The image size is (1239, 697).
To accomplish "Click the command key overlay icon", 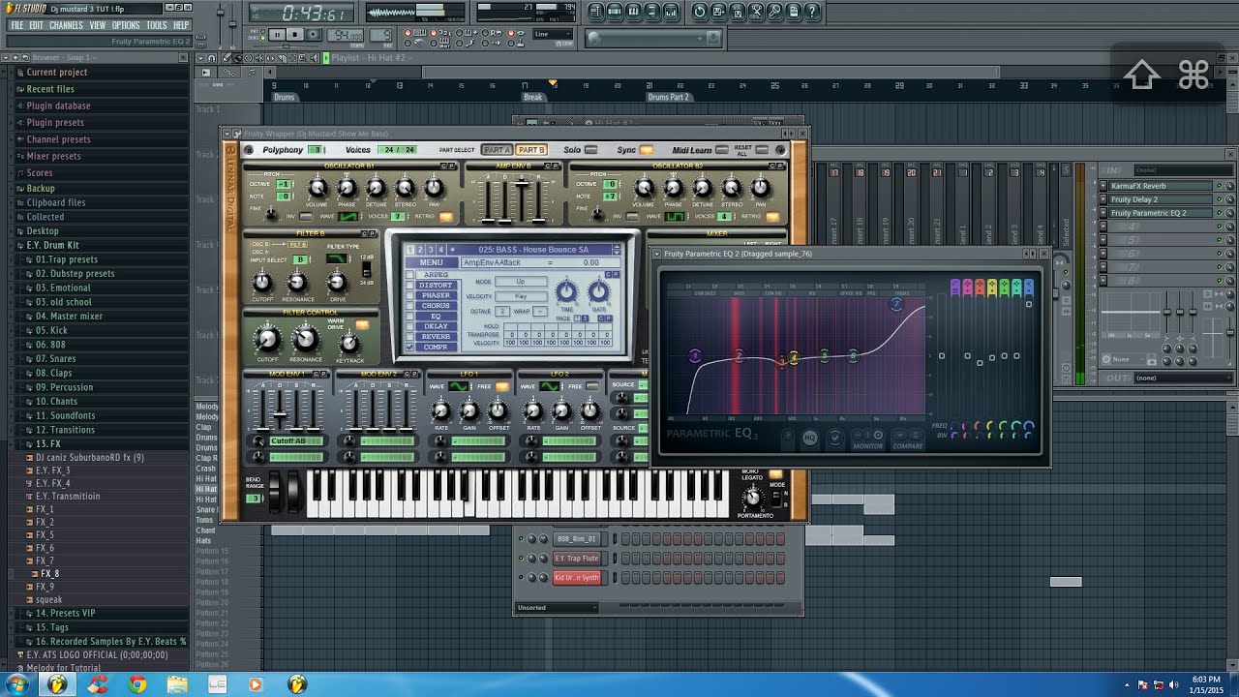I will pos(1194,75).
